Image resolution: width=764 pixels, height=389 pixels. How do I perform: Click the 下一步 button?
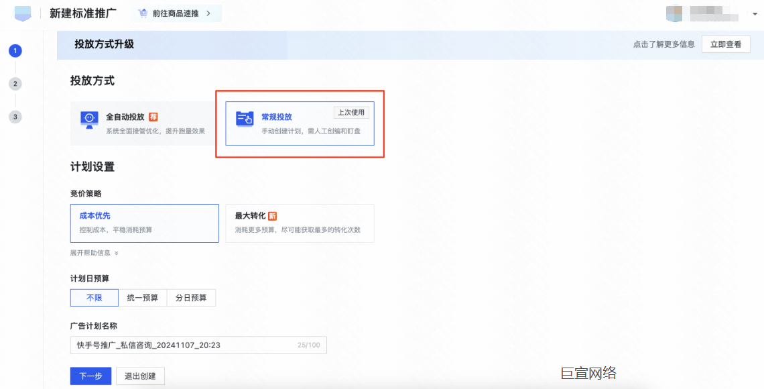point(90,376)
